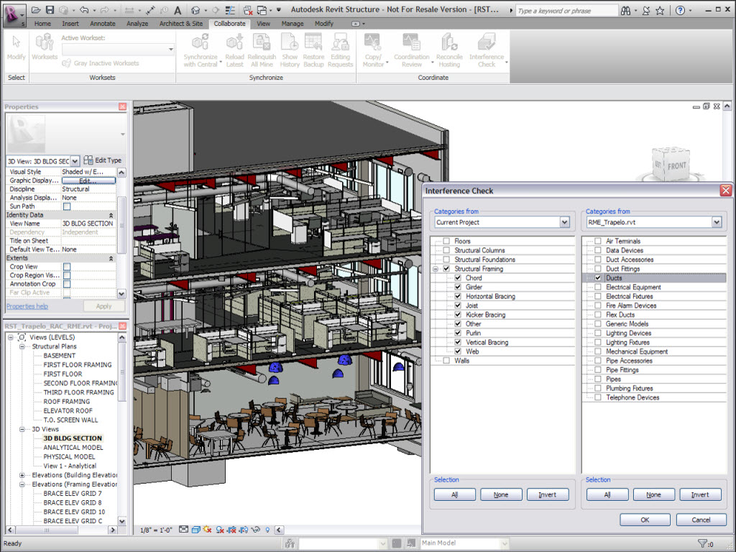Check the Structural Columns checkbox

(446, 250)
